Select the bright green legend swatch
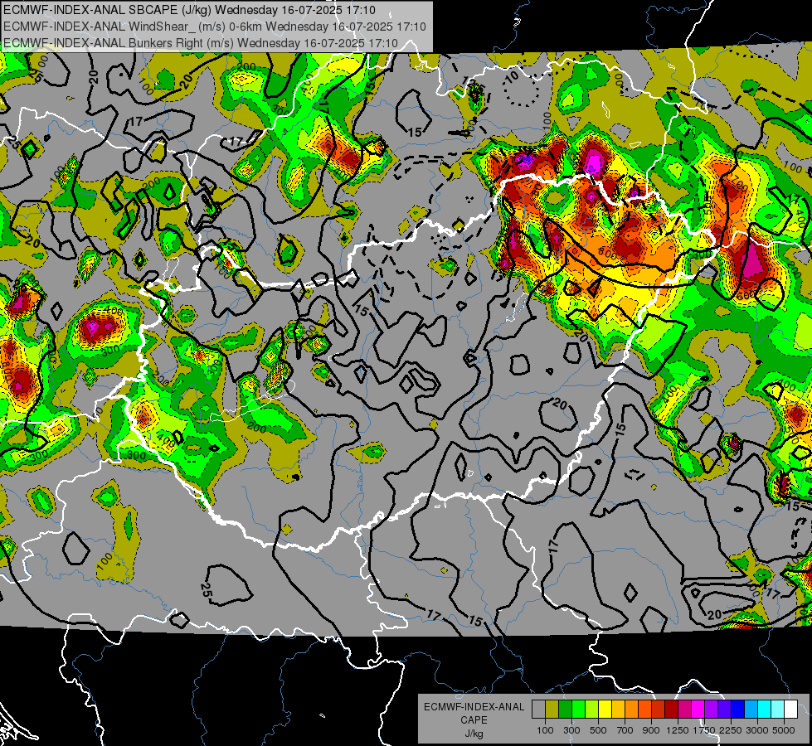Image resolution: width=812 pixels, height=746 pixels. 578,710
